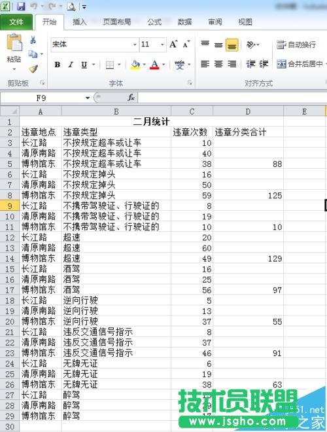Viewport: 327px width, 432px height.
Task: Switch to the 开始 tab
Action: pos(49,22)
